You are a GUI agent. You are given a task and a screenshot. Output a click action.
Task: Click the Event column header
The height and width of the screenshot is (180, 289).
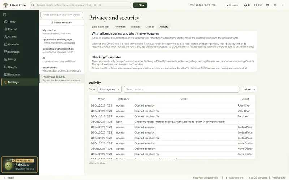pos(184,99)
